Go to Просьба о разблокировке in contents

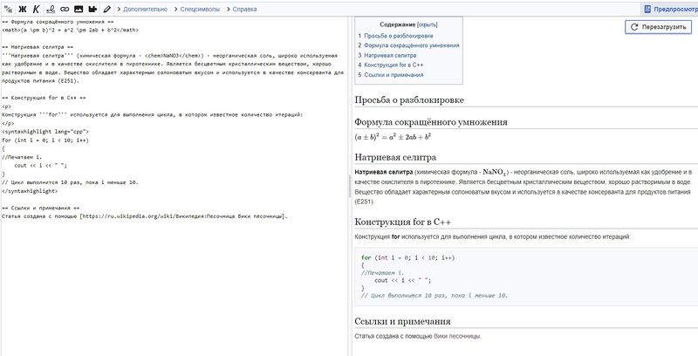point(399,36)
